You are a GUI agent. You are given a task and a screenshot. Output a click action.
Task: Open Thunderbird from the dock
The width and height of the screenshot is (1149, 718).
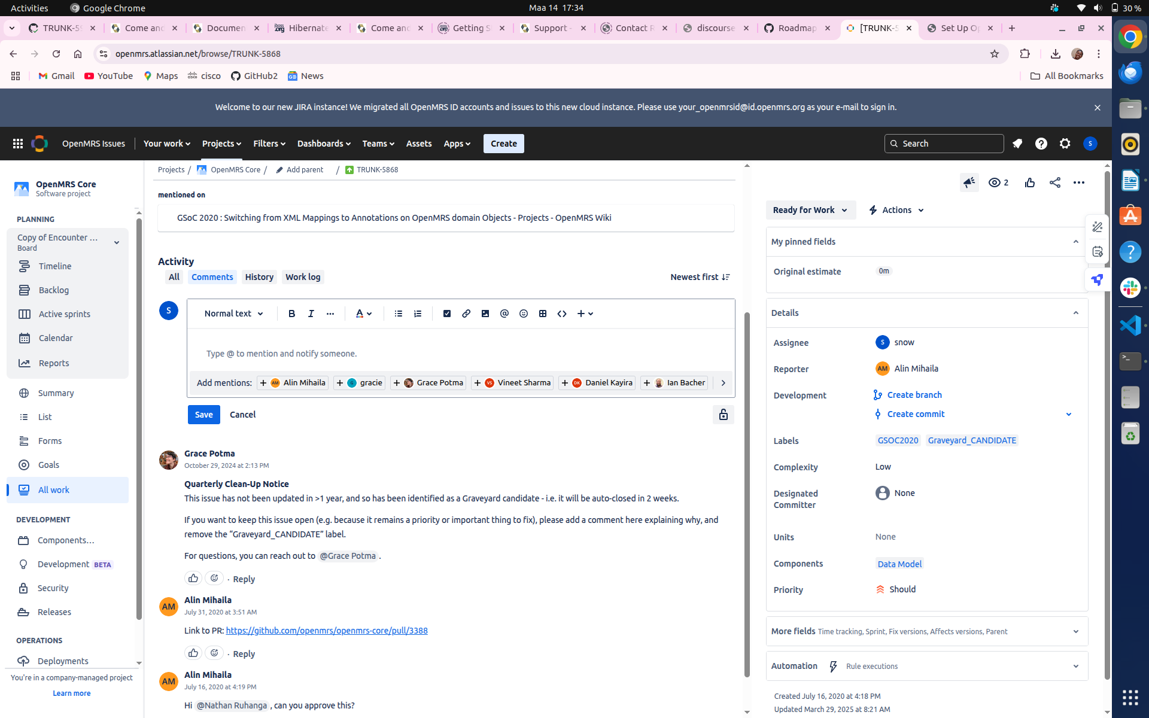[1130, 72]
